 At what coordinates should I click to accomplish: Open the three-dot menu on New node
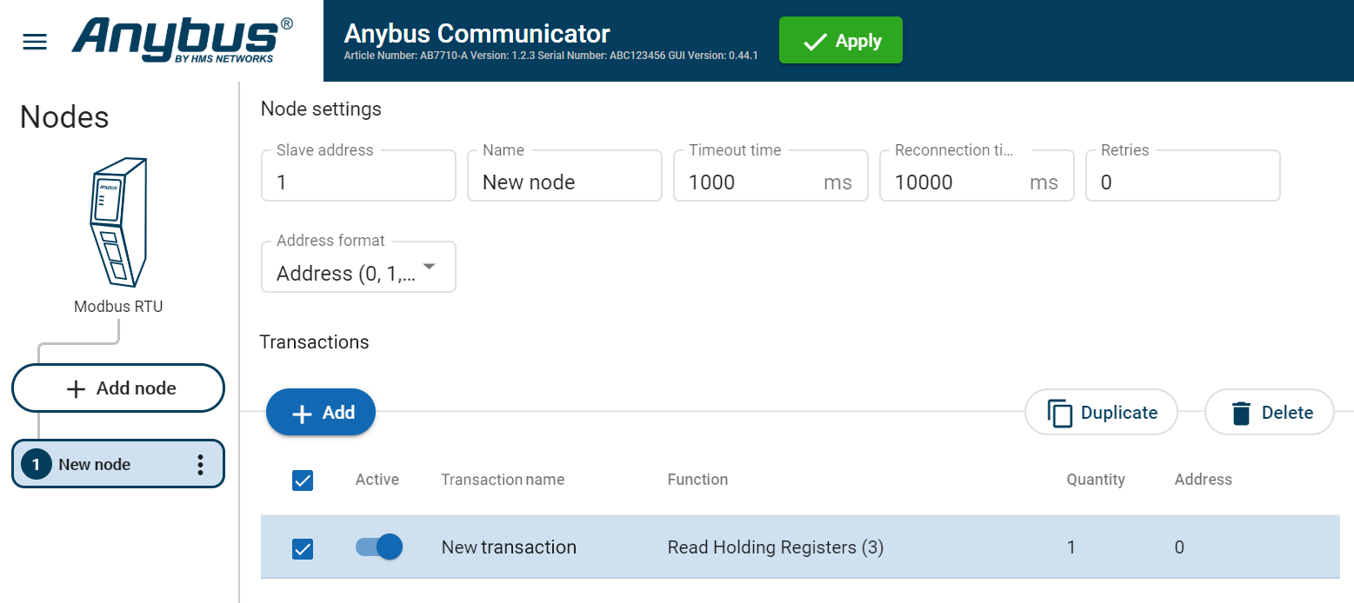(x=201, y=463)
